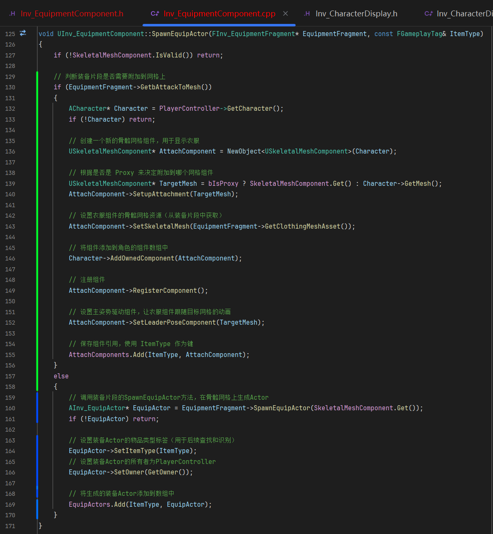Click the SpawnEquipActor function name on line 125
This screenshot has width=493, height=534.
click(x=180, y=34)
